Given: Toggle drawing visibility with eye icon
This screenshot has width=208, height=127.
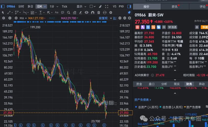Looking at the screenshot, I should click(x=87, y=12).
